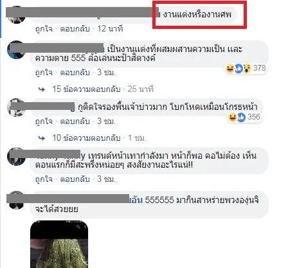288x268 pixels.
Task: Like the comment with 378 reactions
Action: [44, 73]
